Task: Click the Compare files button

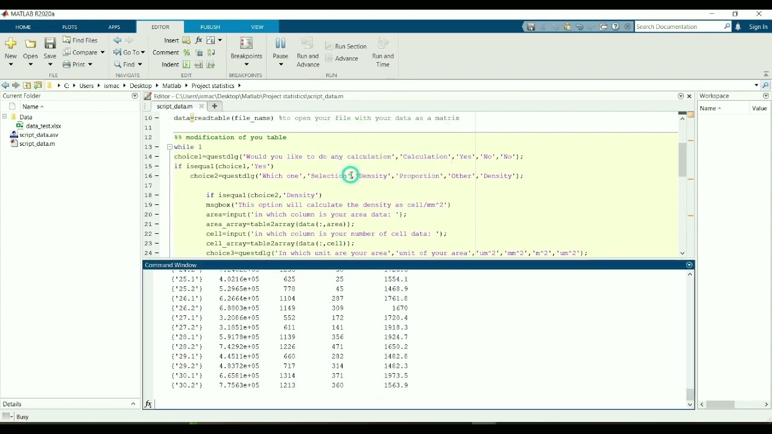Action: coord(80,52)
